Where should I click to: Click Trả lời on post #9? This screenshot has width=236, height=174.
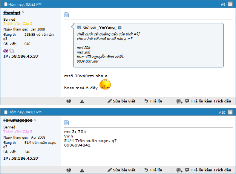click(x=153, y=101)
